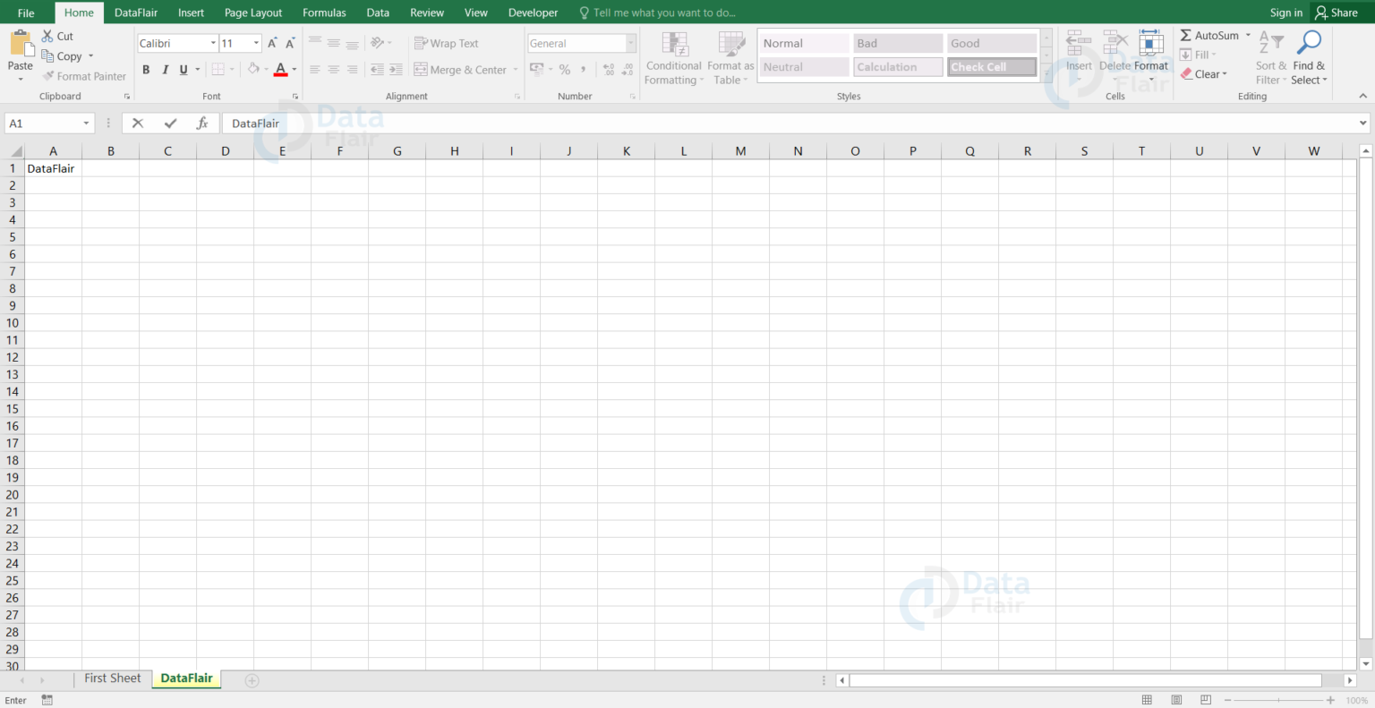The image size is (1375, 708).
Task: Cancel entry with X in formula bar
Action: [x=138, y=124]
